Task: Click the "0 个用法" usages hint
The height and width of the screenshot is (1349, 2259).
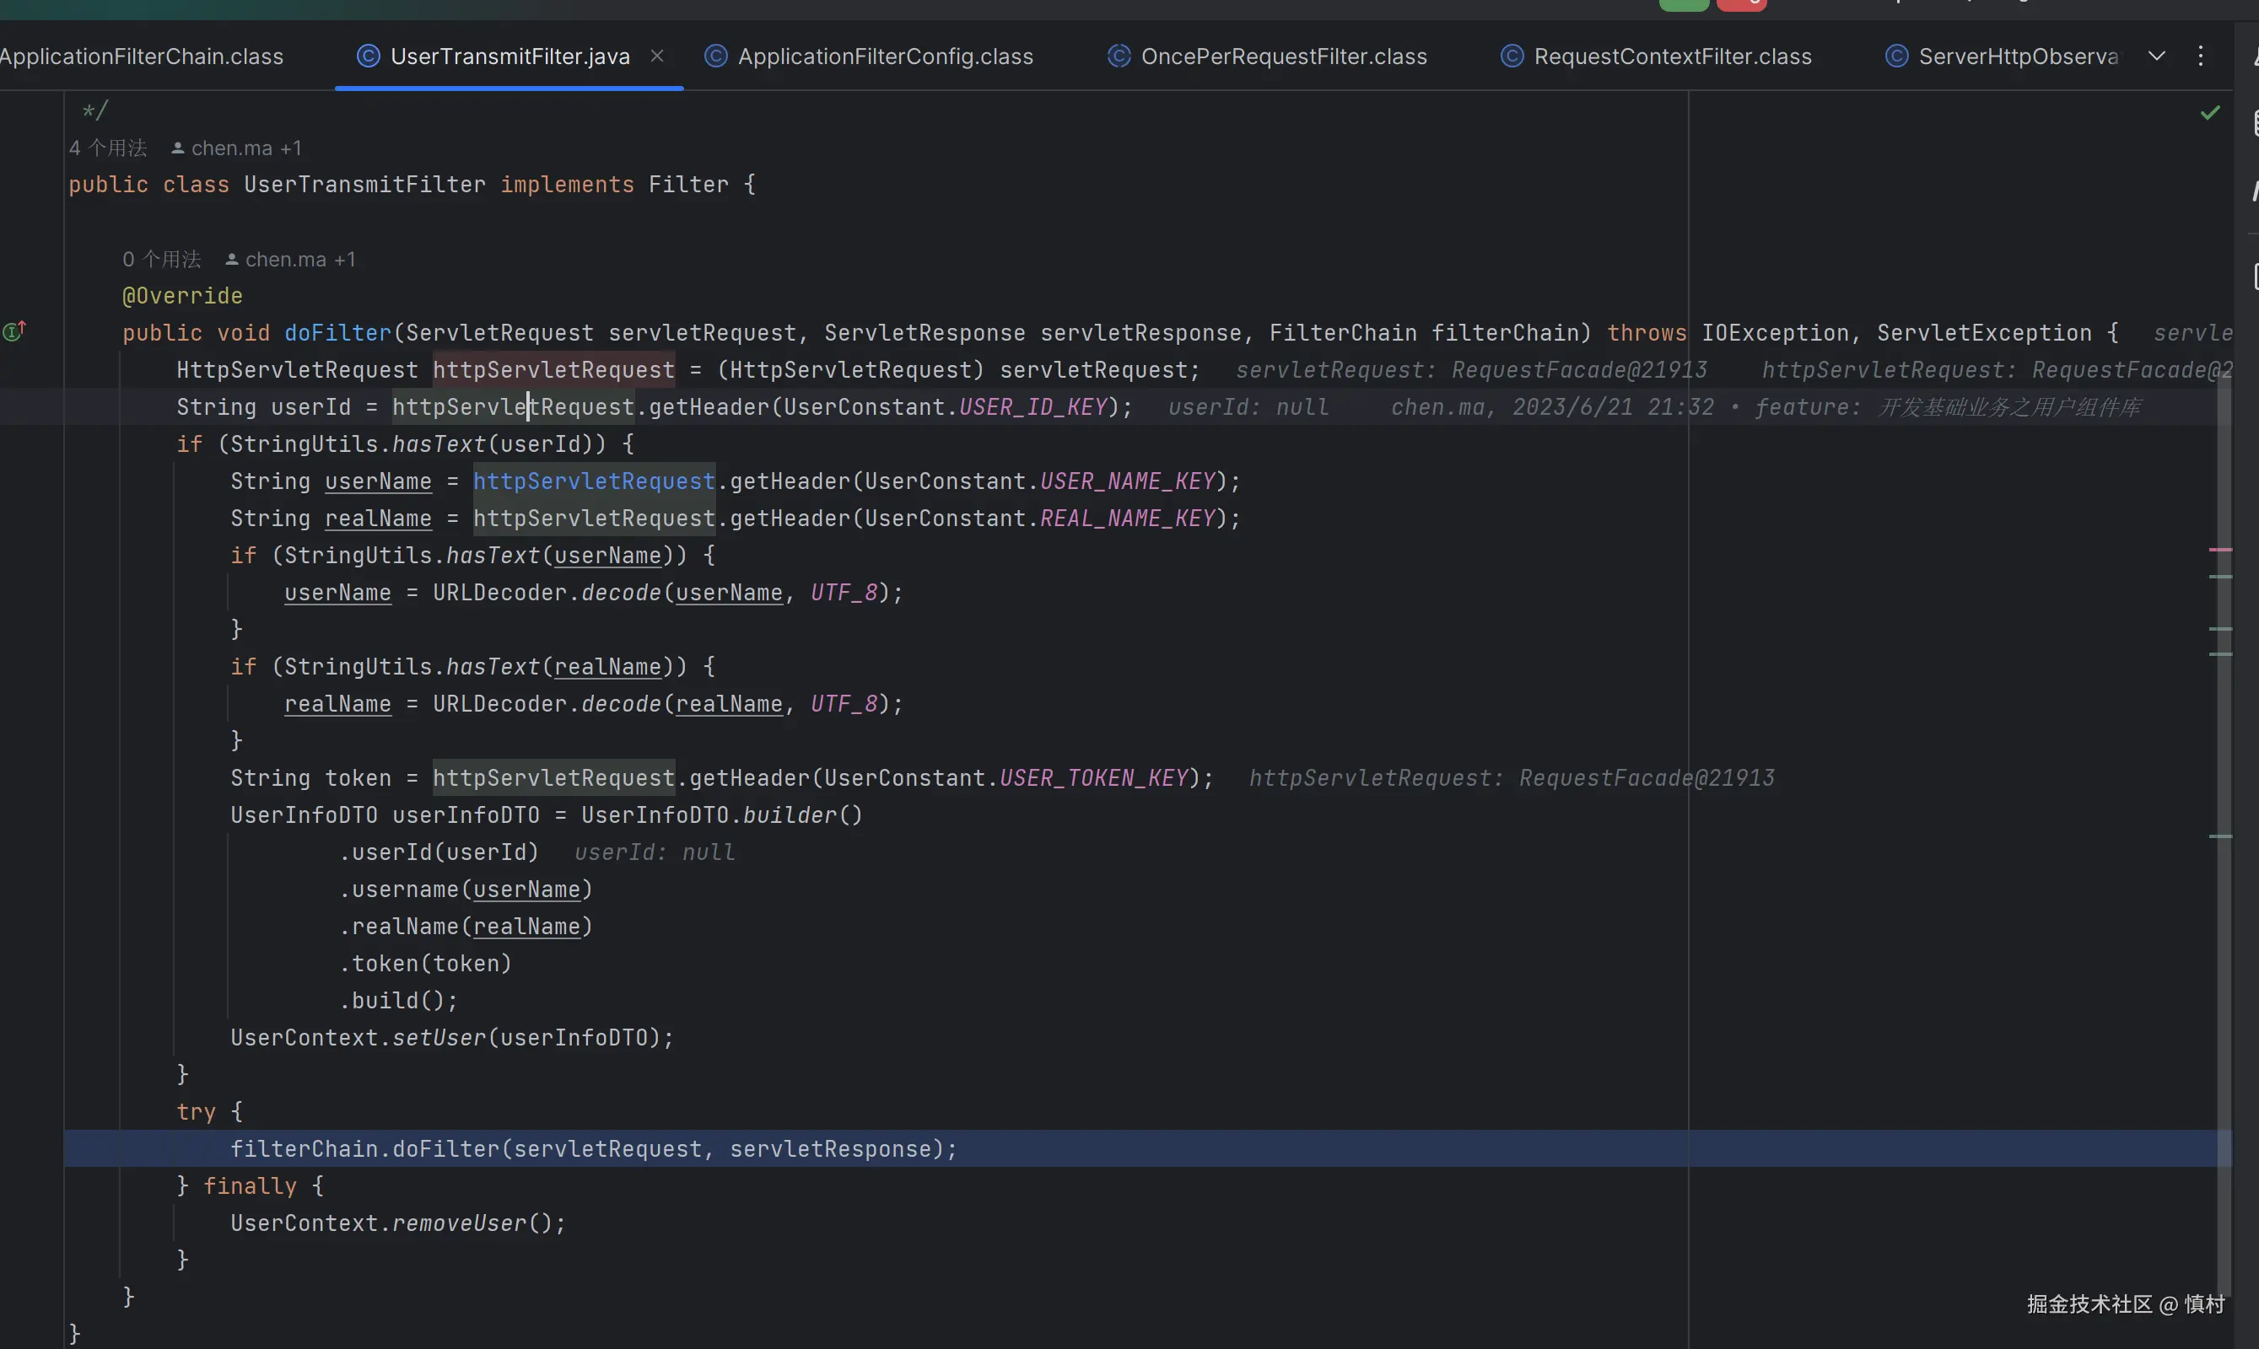Action: (161, 260)
